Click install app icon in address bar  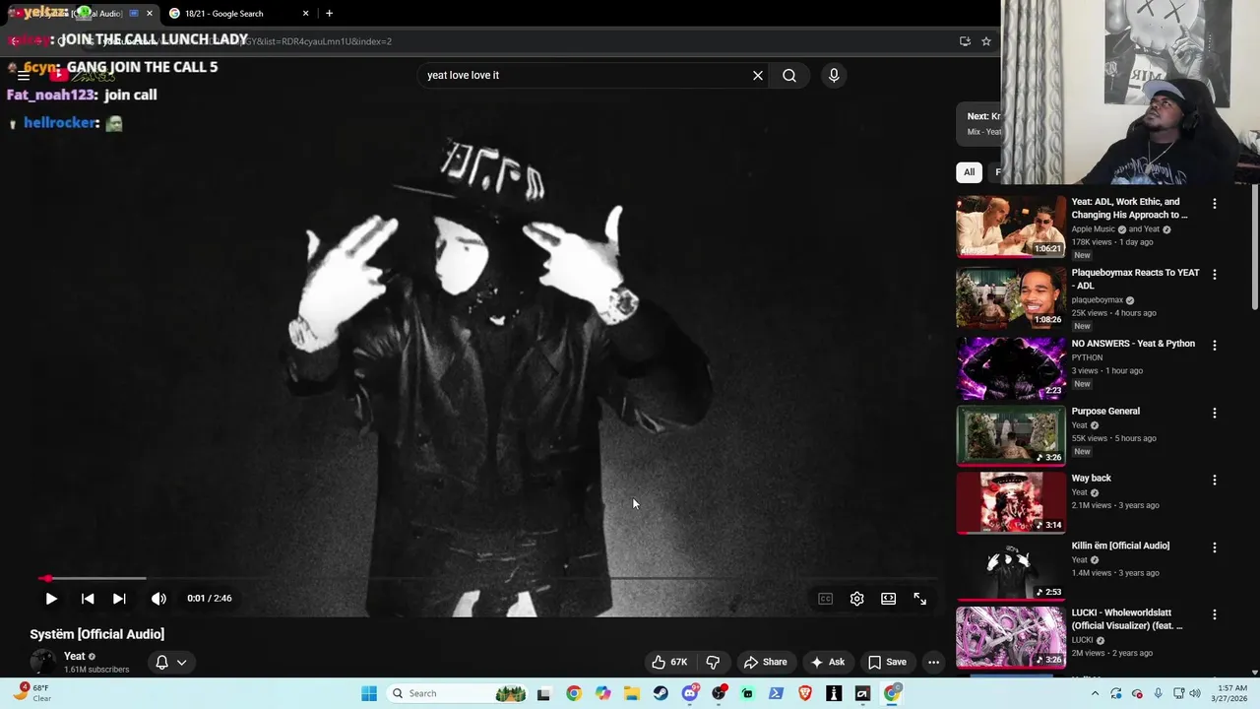point(965,41)
